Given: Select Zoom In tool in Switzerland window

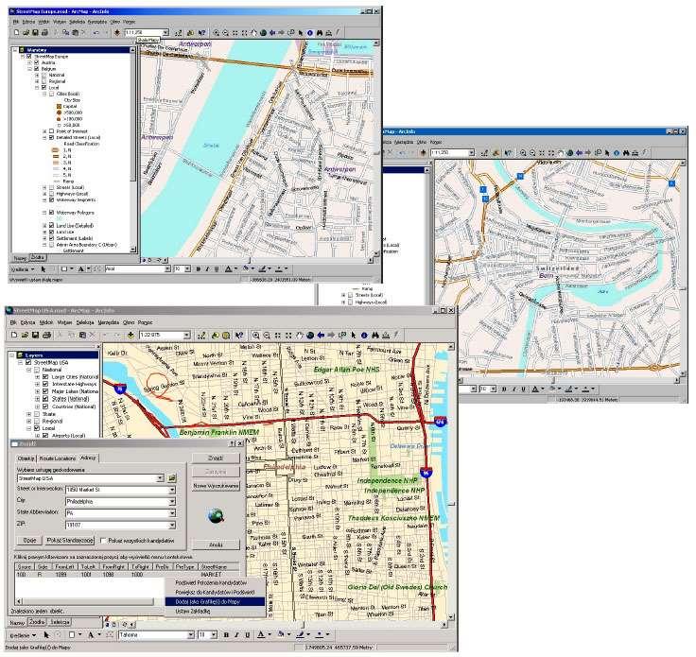Looking at the screenshot, I should tap(523, 152).
